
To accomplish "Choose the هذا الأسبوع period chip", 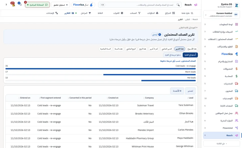I will point(192,49).
